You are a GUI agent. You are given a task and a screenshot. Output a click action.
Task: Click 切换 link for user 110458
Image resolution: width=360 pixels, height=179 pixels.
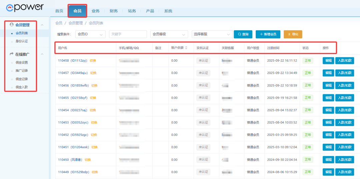pos(93,61)
